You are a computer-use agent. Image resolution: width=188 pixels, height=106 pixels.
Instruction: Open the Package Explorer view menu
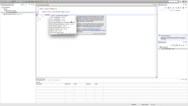point(29,5)
